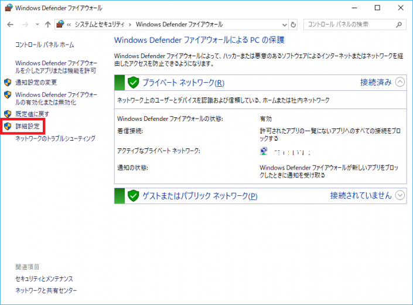Click the magnifier search icon
Image resolution: width=413 pixels, height=305 pixels.
pyautogui.click(x=399, y=25)
